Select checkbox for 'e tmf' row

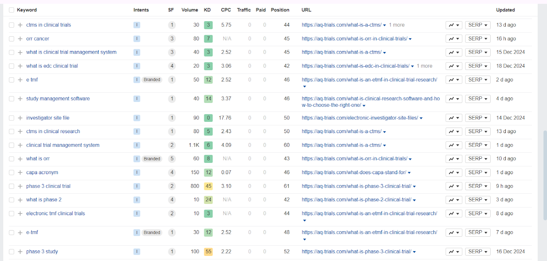(x=12, y=80)
